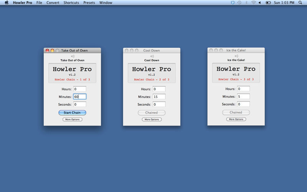307x192 pixels.
Task: Click the Start Chain button
Action: click(x=72, y=113)
